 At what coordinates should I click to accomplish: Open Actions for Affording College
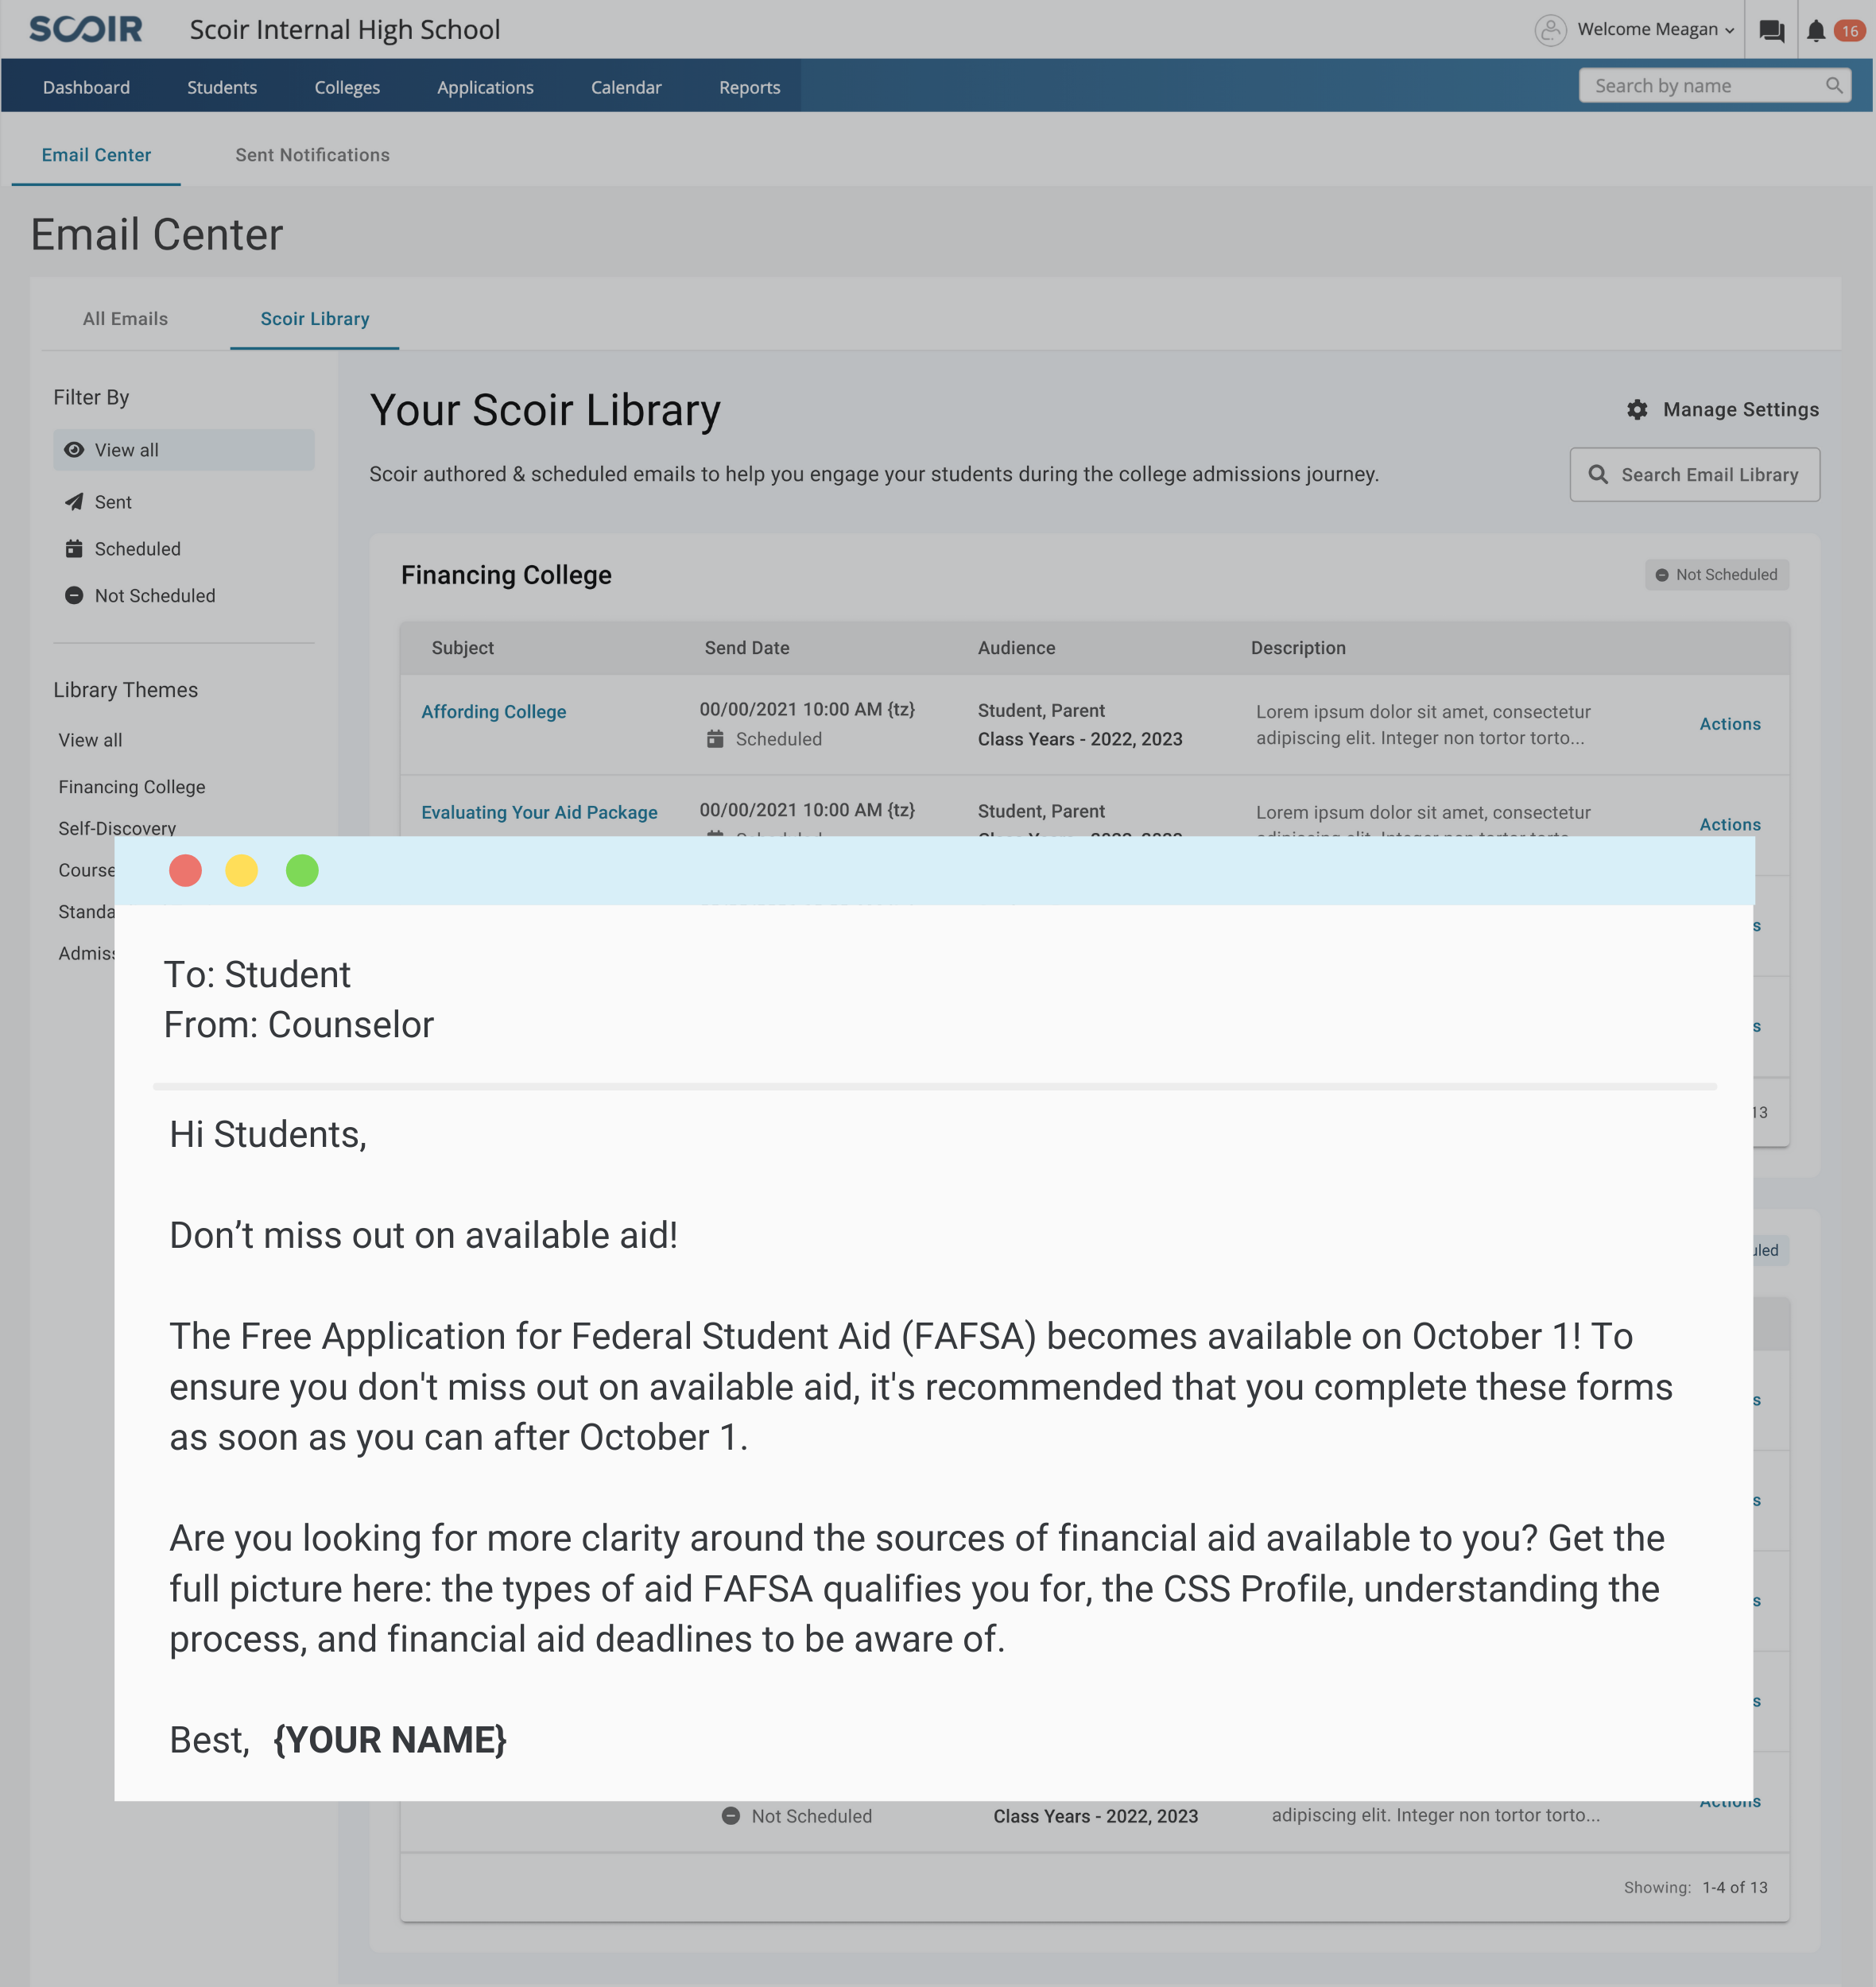pos(1730,724)
